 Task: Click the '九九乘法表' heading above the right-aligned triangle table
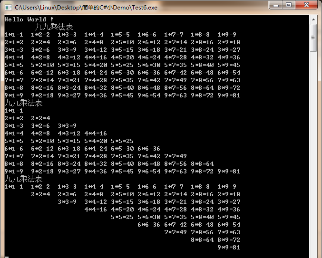pos(23,179)
